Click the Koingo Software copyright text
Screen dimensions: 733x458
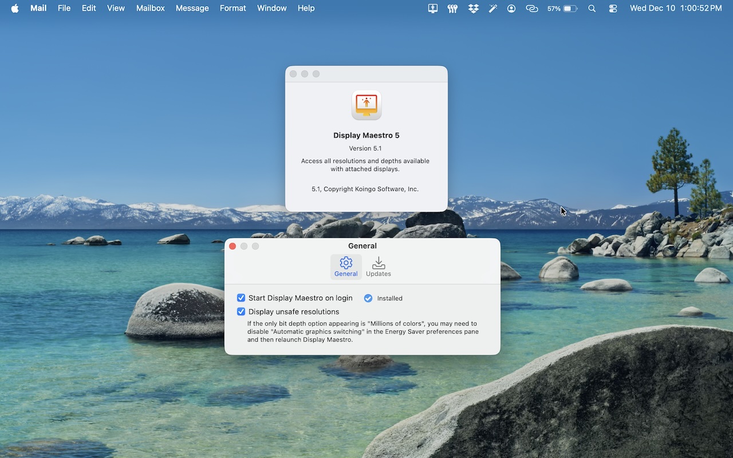tap(365, 189)
